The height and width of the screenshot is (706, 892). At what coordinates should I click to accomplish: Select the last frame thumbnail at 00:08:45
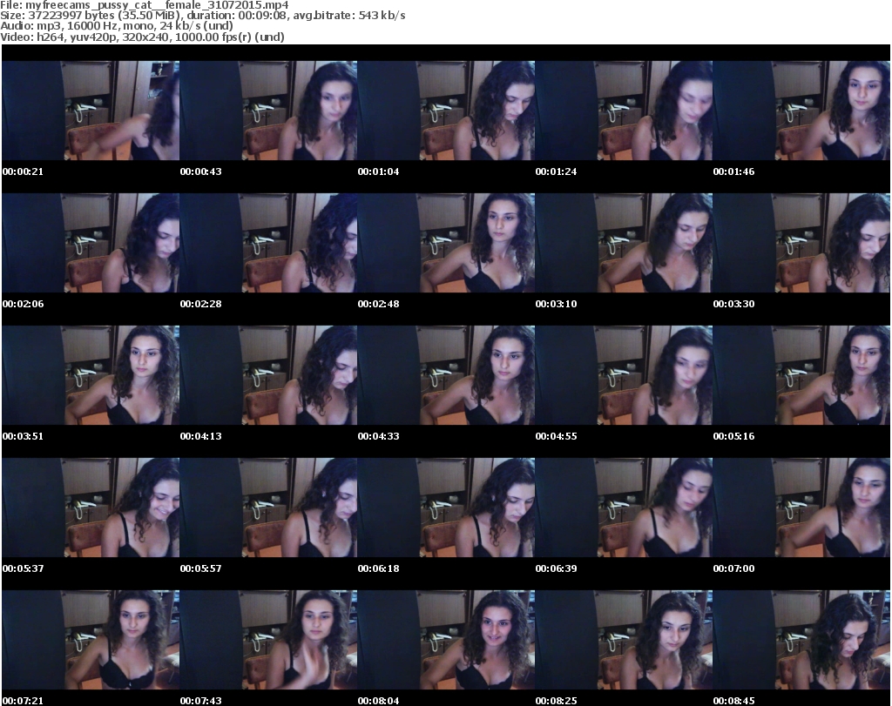coord(801,640)
